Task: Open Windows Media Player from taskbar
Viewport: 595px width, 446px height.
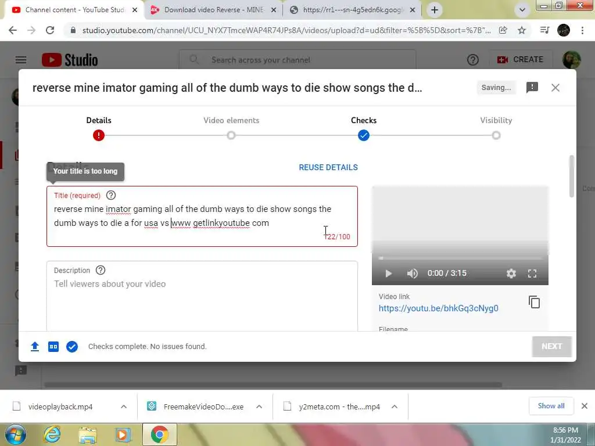Action: coord(123,434)
